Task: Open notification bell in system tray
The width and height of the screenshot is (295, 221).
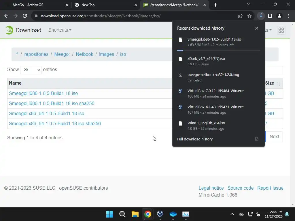Action: click(x=287, y=214)
